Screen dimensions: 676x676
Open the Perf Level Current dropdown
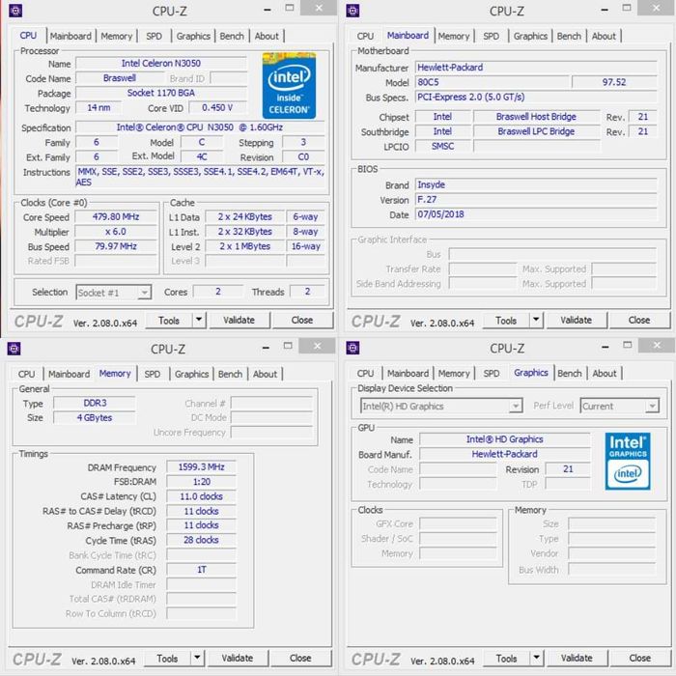coord(620,407)
